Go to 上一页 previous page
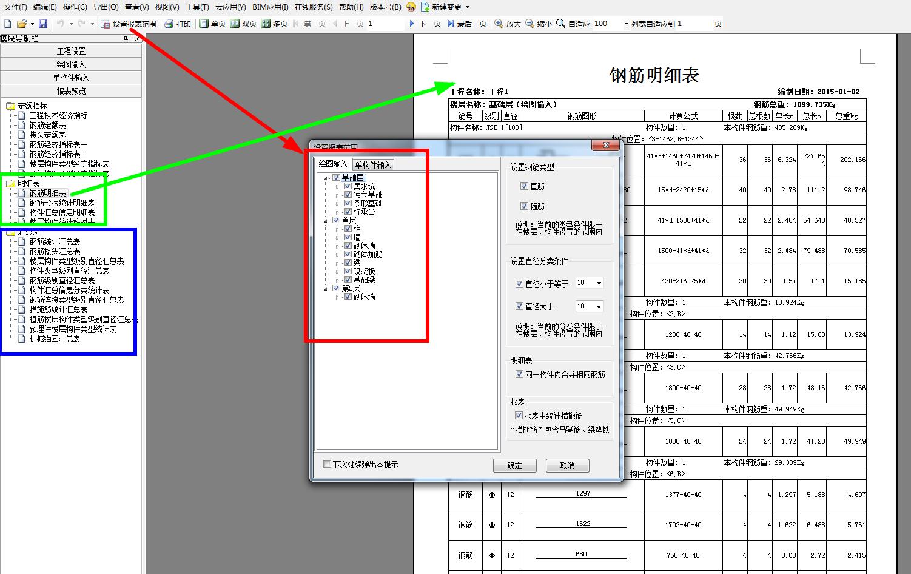911x574 pixels. [348, 24]
